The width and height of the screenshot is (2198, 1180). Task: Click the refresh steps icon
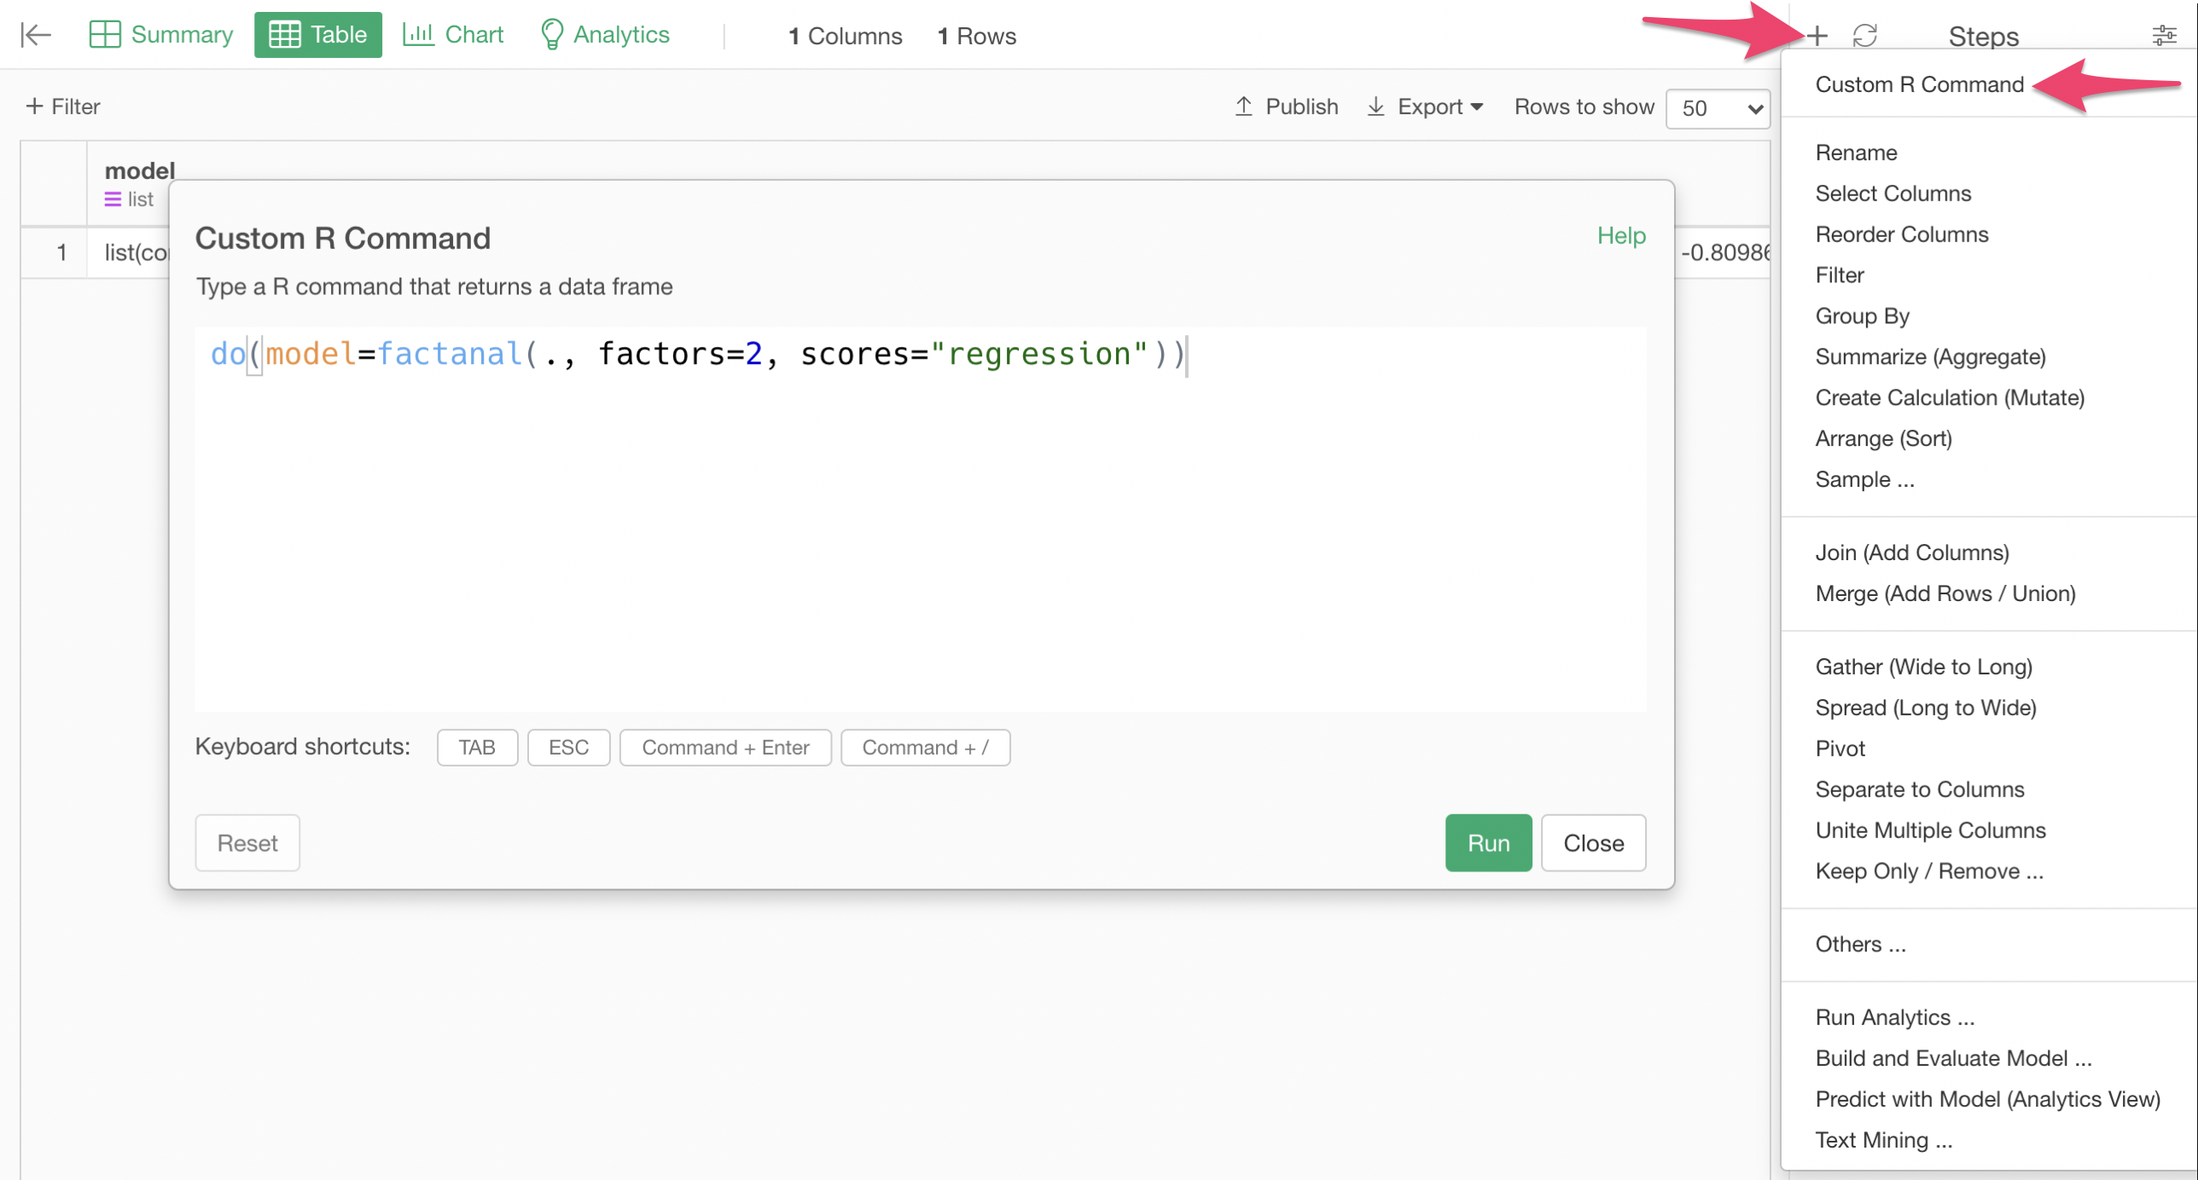[x=1864, y=35]
